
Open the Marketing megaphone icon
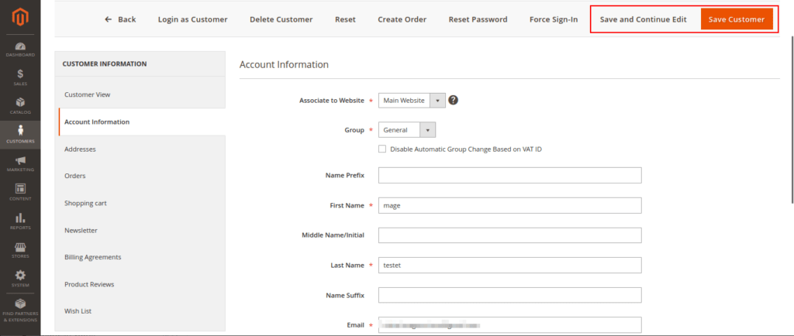pos(20,163)
